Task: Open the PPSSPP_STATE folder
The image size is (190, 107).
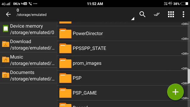Action: [122, 48]
